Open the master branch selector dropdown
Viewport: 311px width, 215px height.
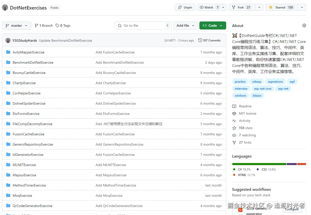click(x=17, y=25)
